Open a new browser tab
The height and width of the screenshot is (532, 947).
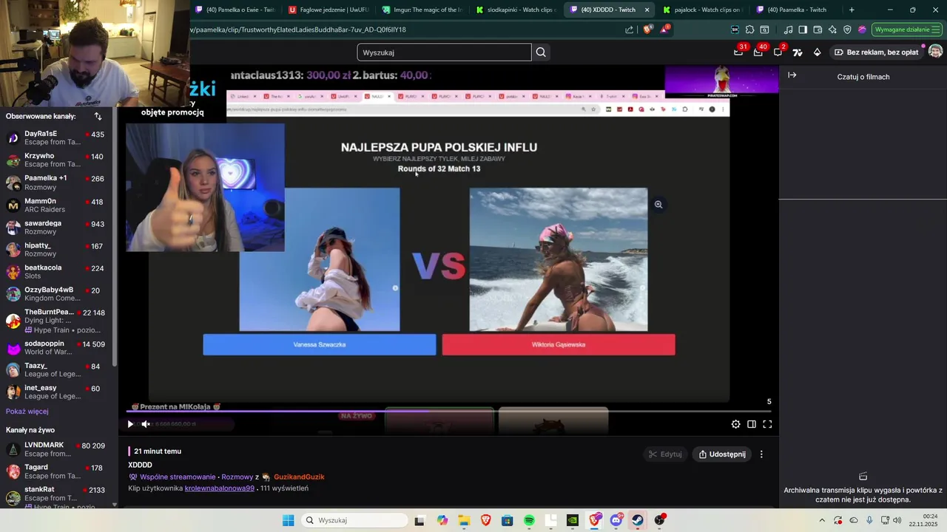click(x=852, y=10)
